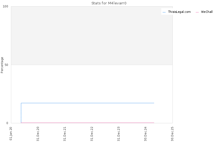Click the 30.Dec.24 x-axis date label
This screenshot has width=219, height=164.
click(145, 134)
